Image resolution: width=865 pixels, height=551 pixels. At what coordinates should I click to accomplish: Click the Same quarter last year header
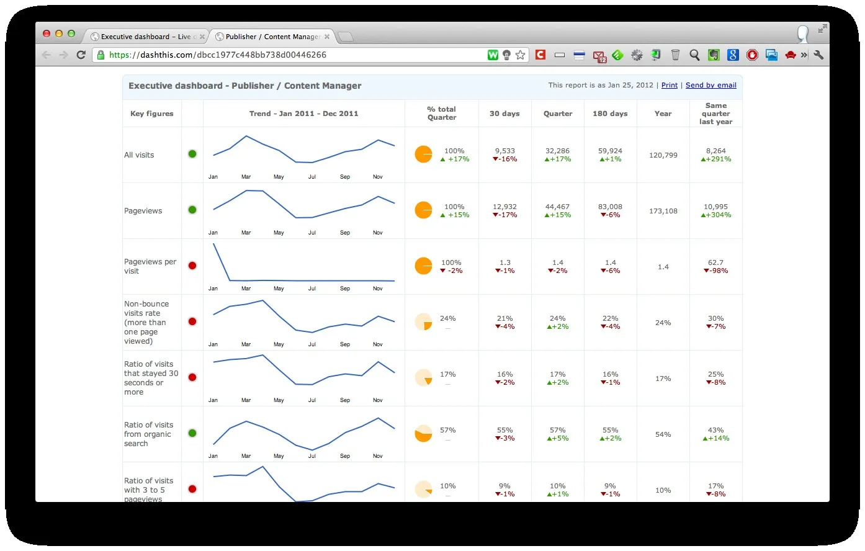(x=715, y=114)
